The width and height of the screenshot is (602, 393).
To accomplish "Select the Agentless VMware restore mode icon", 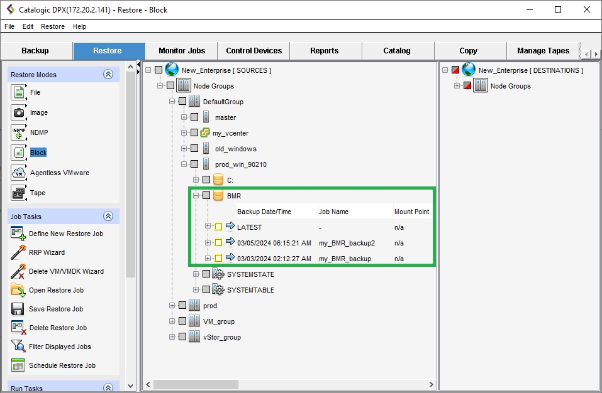I will click(18, 173).
